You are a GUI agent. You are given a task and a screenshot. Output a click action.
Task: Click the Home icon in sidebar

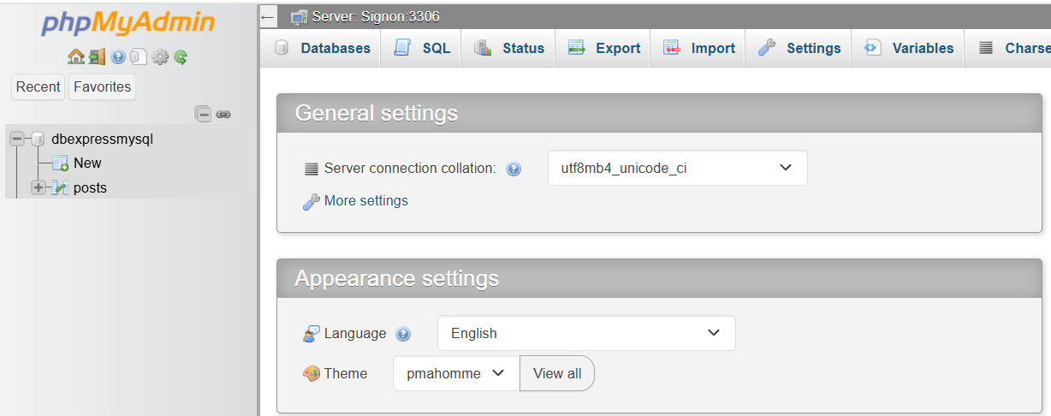click(x=75, y=57)
